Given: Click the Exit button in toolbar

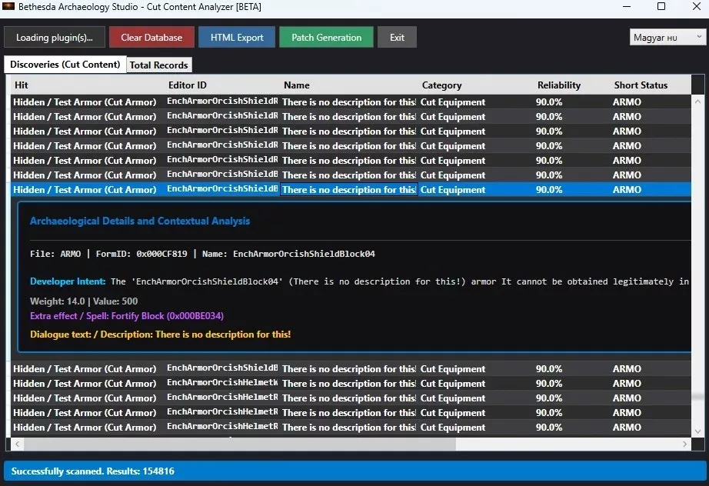Looking at the screenshot, I should click(397, 38).
